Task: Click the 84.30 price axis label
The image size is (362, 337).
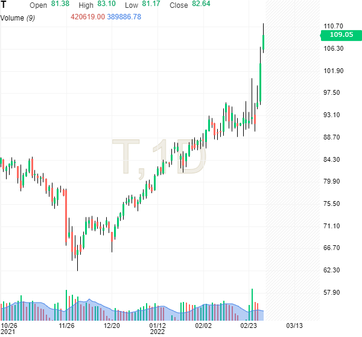Action: pos(331,159)
